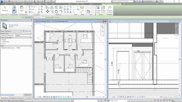
Task: Click the vertical scrollbar of Plano de planta window
Action: [106, 59]
